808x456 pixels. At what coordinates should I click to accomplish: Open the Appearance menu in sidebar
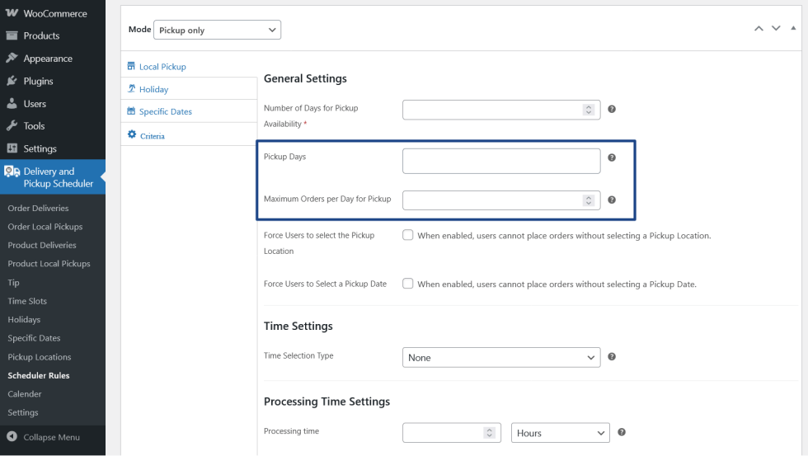pos(47,59)
